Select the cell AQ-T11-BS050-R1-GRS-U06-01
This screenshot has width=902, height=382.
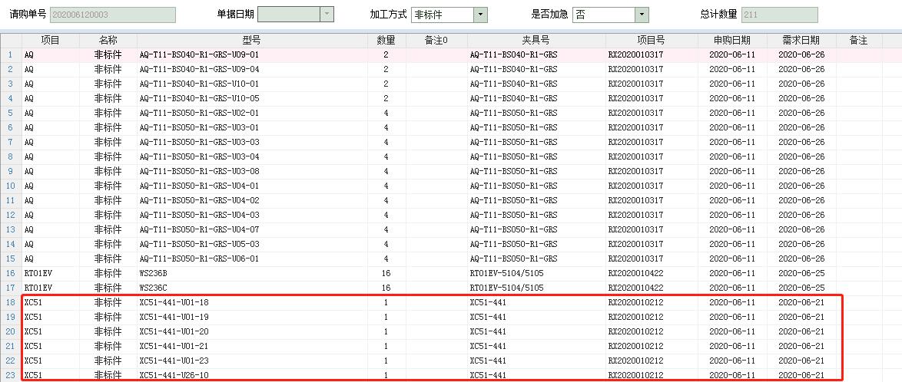click(x=199, y=259)
